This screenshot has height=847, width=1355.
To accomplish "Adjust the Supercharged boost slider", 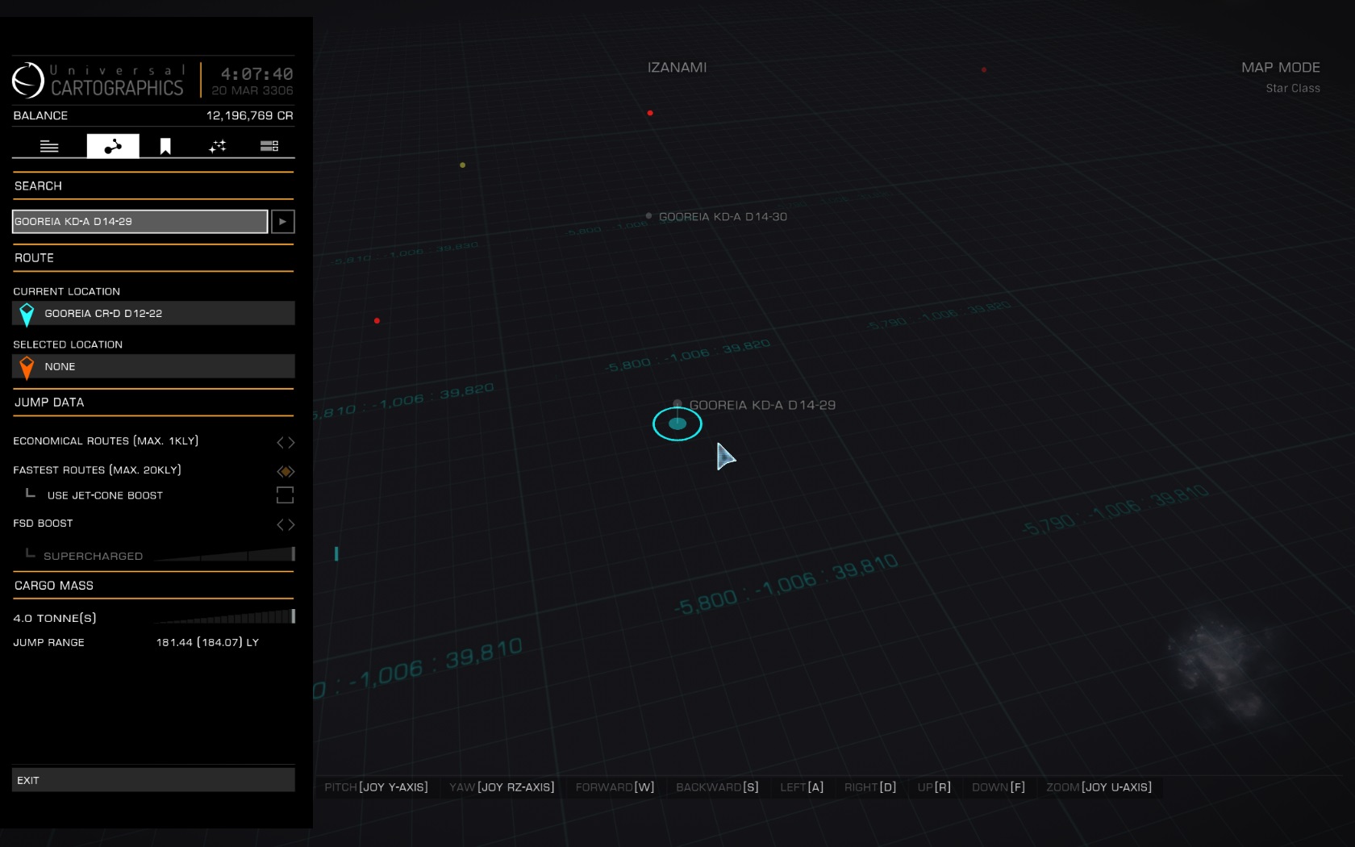I will (224, 554).
